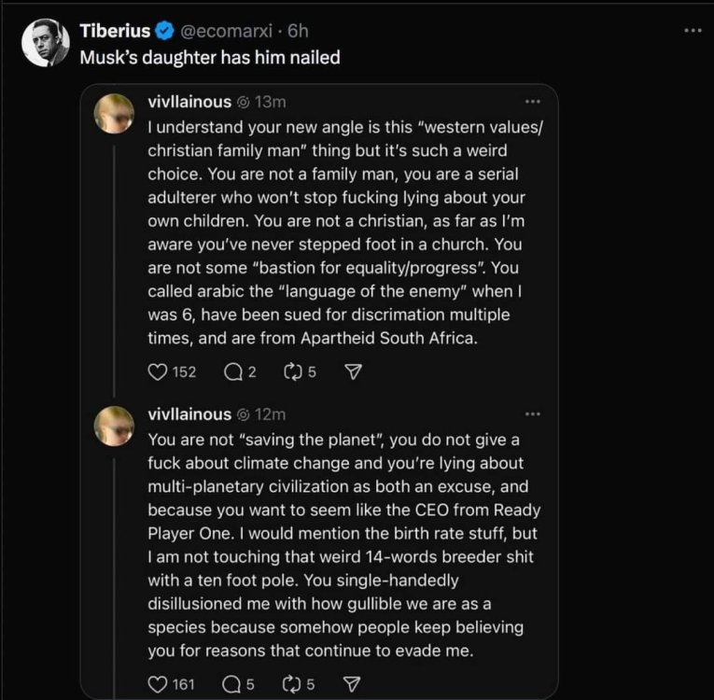This screenshot has height=700, width=714.
Task: Reply to the first vivllainous post
Action: point(233,371)
